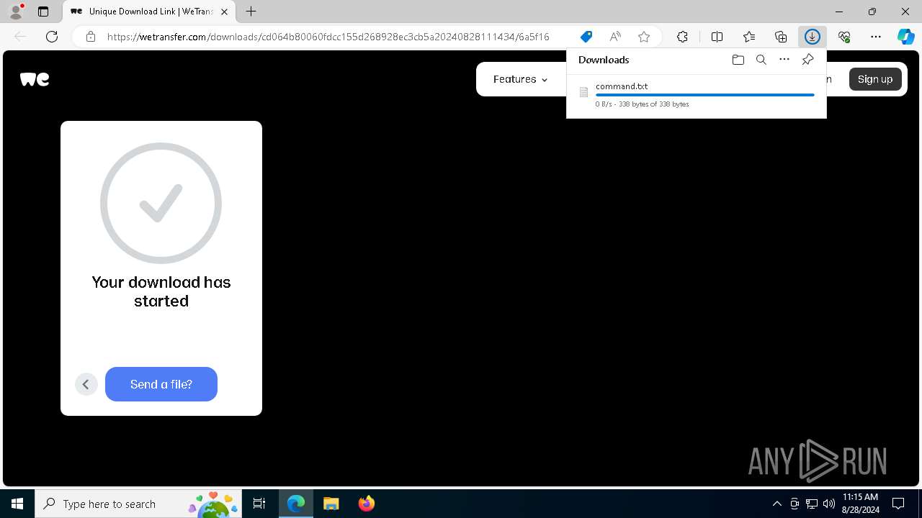The width and height of the screenshot is (922, 518).
Task: Toggle the Downloads toolbar button
Action: coord(813,37)
